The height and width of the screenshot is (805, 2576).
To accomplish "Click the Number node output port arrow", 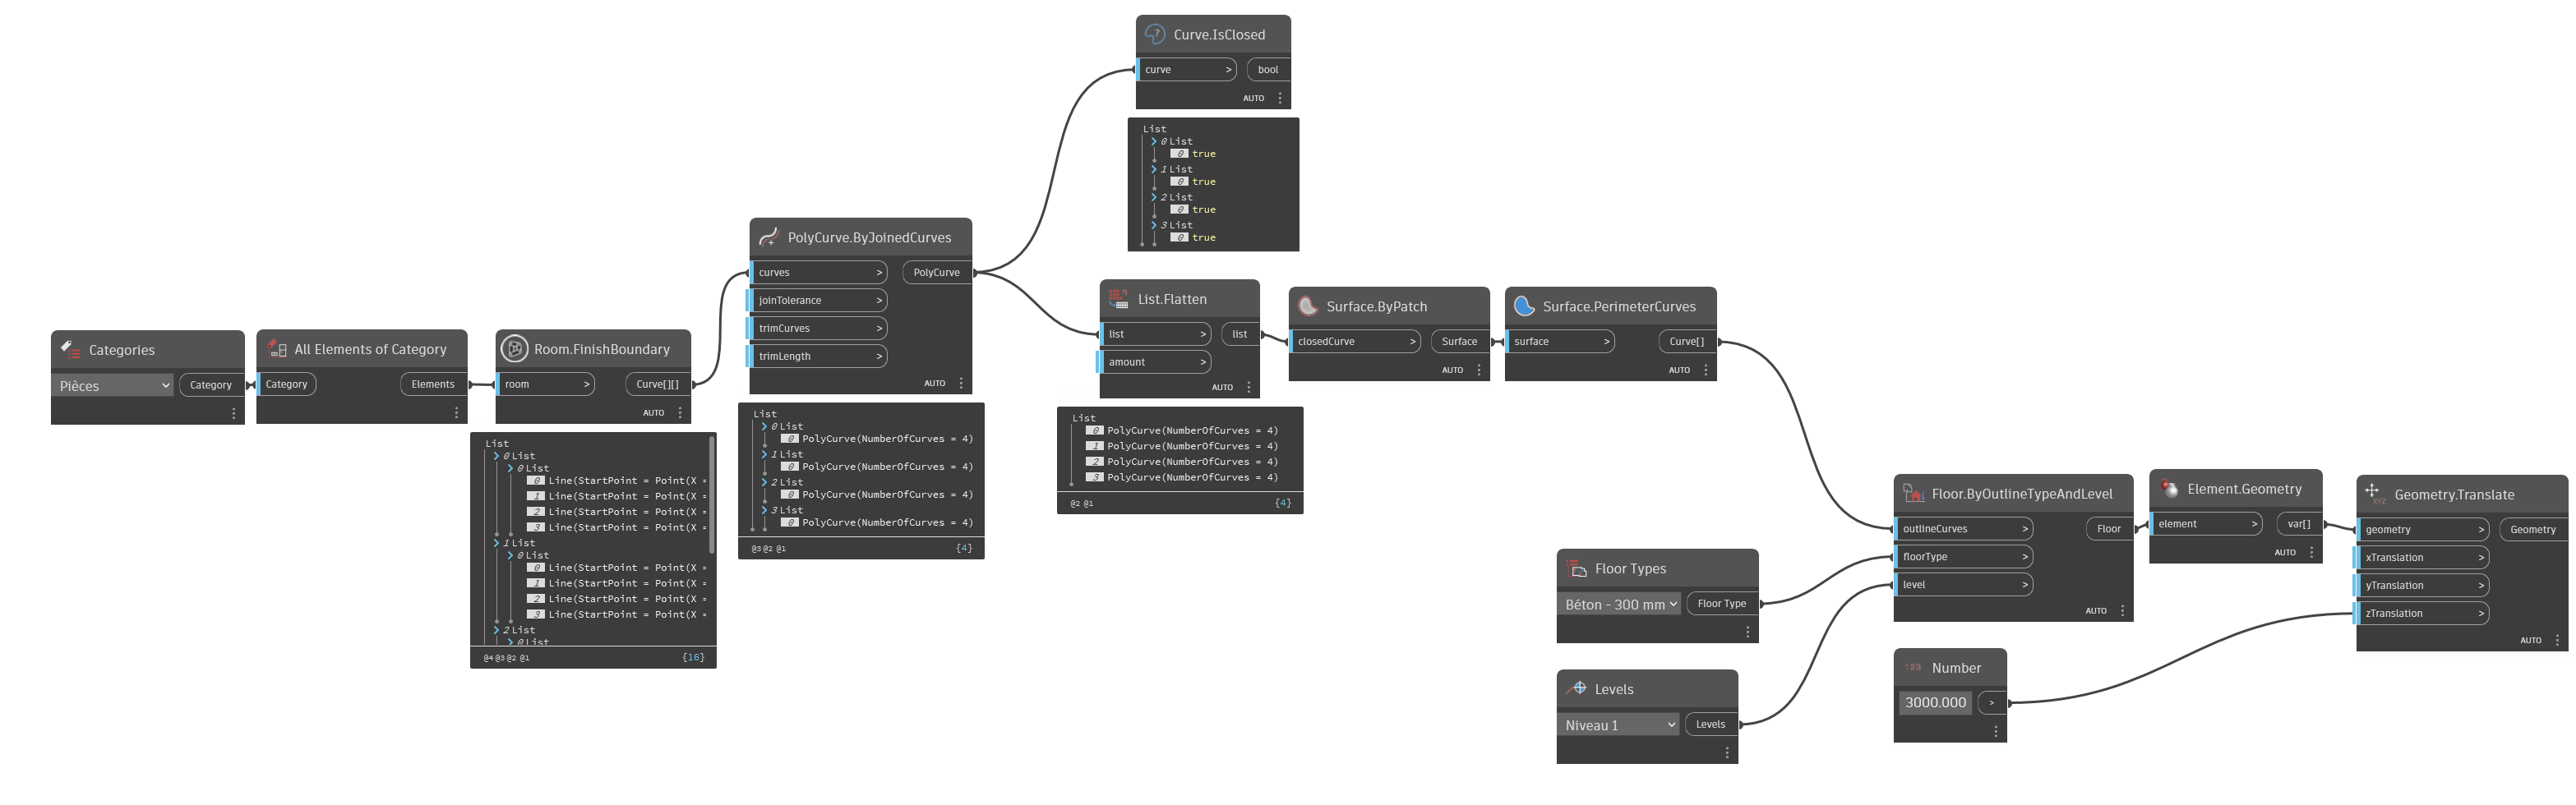I will [1992, 702].
